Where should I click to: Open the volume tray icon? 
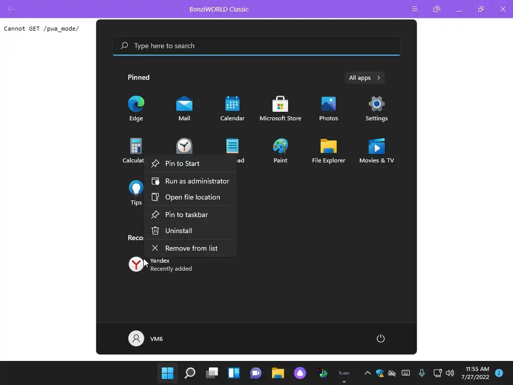click(450, 373)
